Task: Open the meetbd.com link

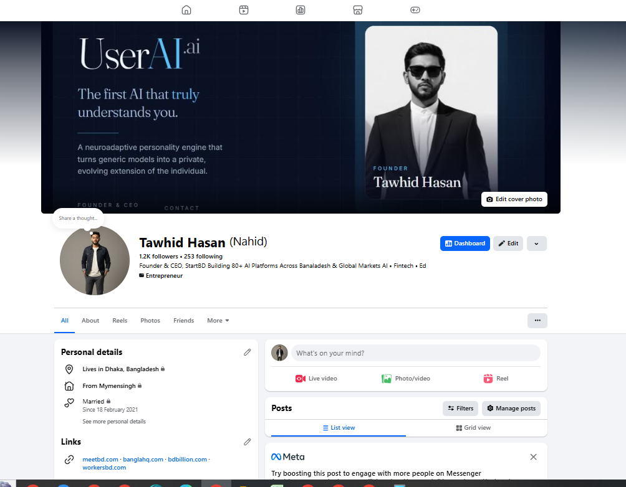Action: point(100,460)
